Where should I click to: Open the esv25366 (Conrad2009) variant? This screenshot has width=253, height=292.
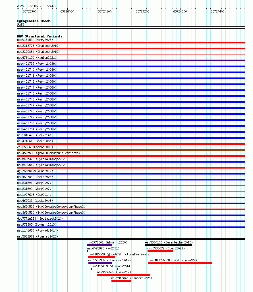click(35, 147)
